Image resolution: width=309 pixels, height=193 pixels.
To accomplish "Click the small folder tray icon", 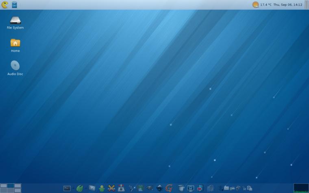I will tap(226, 188).
